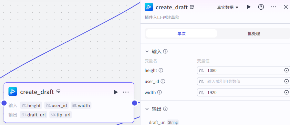The height and width of the screenshot is (125, 290).
Task: Click draft_url String output row
Action: [164, 122]
